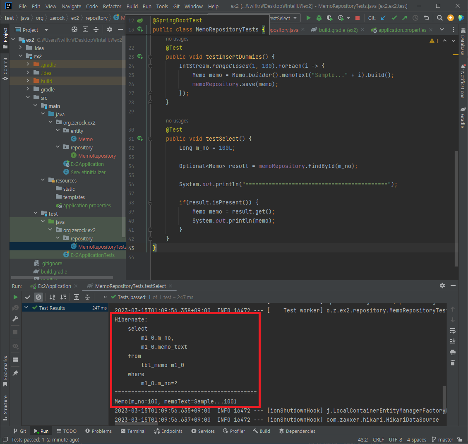Select opened file crosshair icon in Project panel

point(74,29)
